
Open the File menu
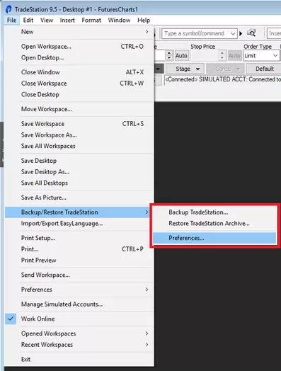pos(11,20)
